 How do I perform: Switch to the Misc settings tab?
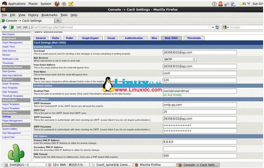155,38
